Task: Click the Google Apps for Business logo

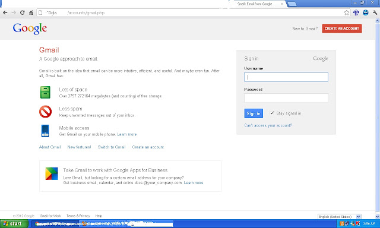Action: (52, 174)
